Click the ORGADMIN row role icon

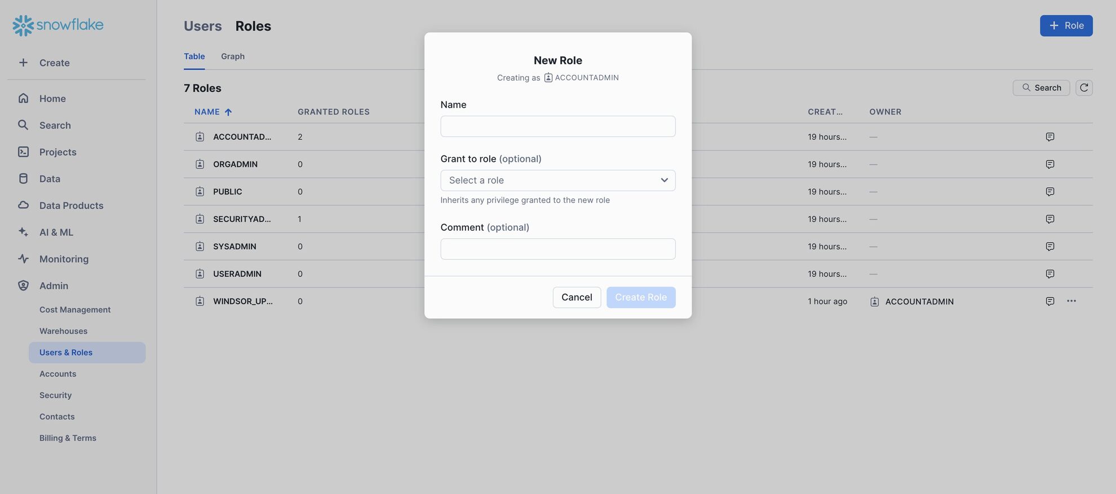tap(200, 164)
